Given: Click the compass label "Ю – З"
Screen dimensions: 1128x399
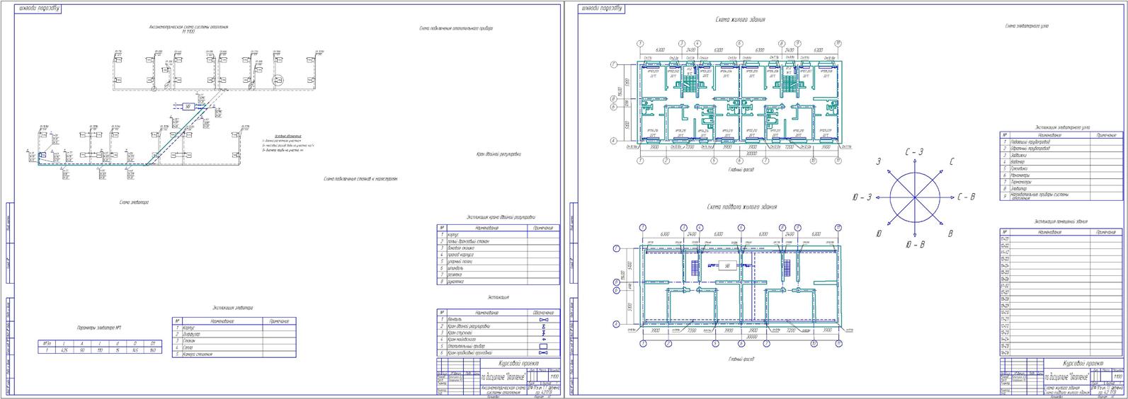Looking at the screenshot, I should click(x=862, y=197).
